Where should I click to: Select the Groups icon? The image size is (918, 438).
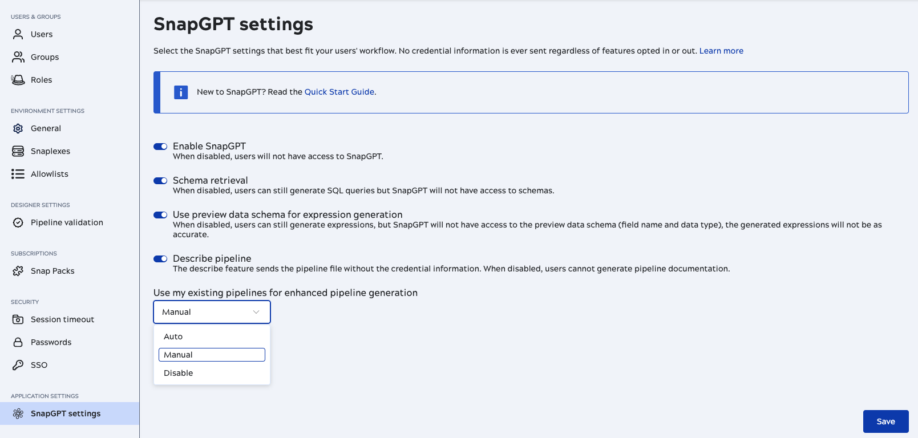(x=18, y=57)
